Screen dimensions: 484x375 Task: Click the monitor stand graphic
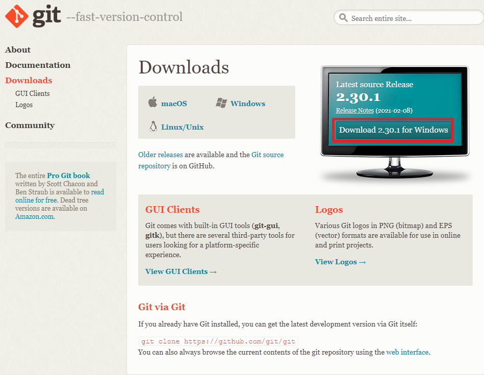394,168
